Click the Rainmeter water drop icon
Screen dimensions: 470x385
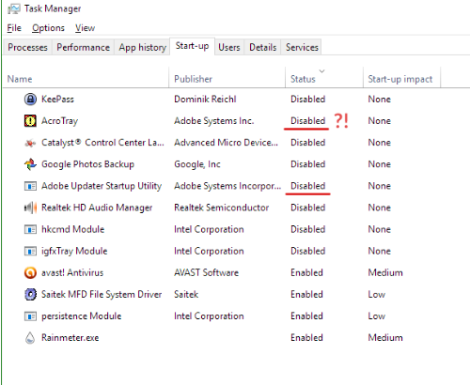point(30,338)
